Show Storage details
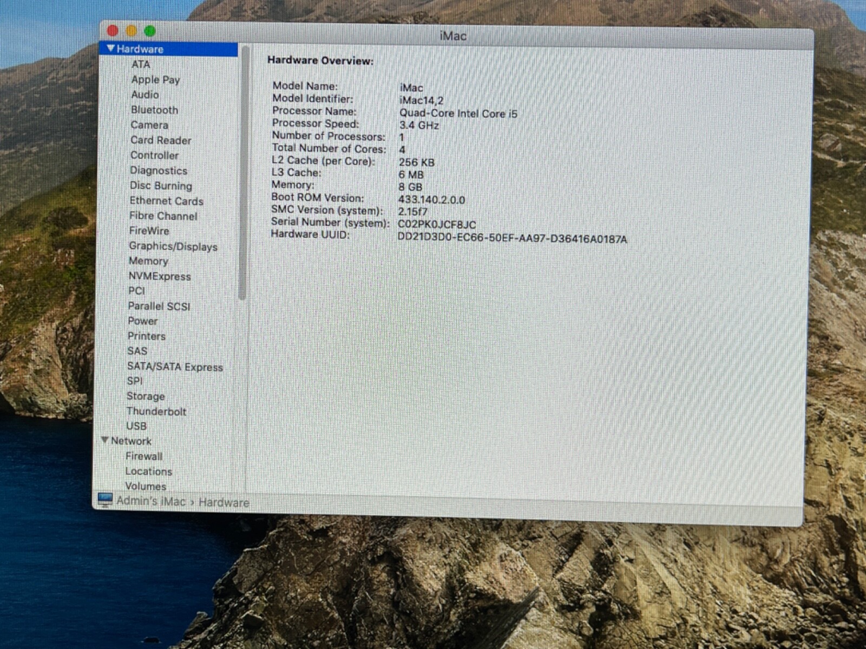 [146, 396]
